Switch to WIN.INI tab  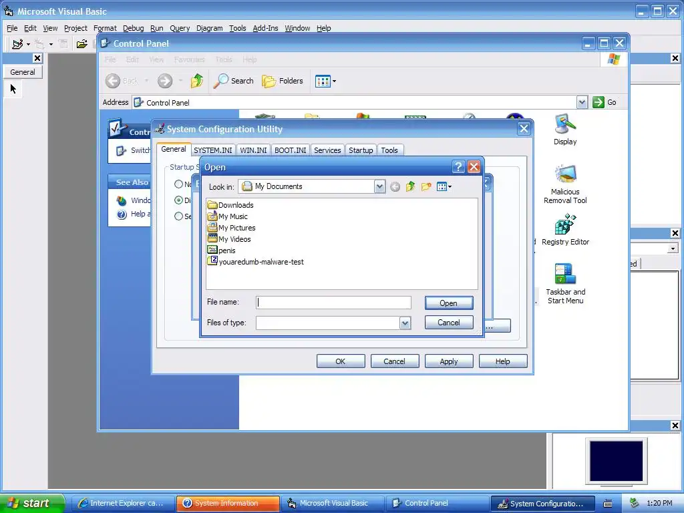[x=253, y=150]
